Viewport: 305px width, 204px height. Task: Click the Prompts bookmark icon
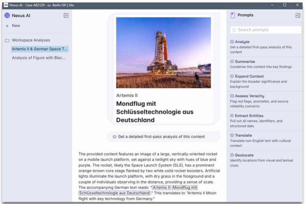click(x=233, y=15)
